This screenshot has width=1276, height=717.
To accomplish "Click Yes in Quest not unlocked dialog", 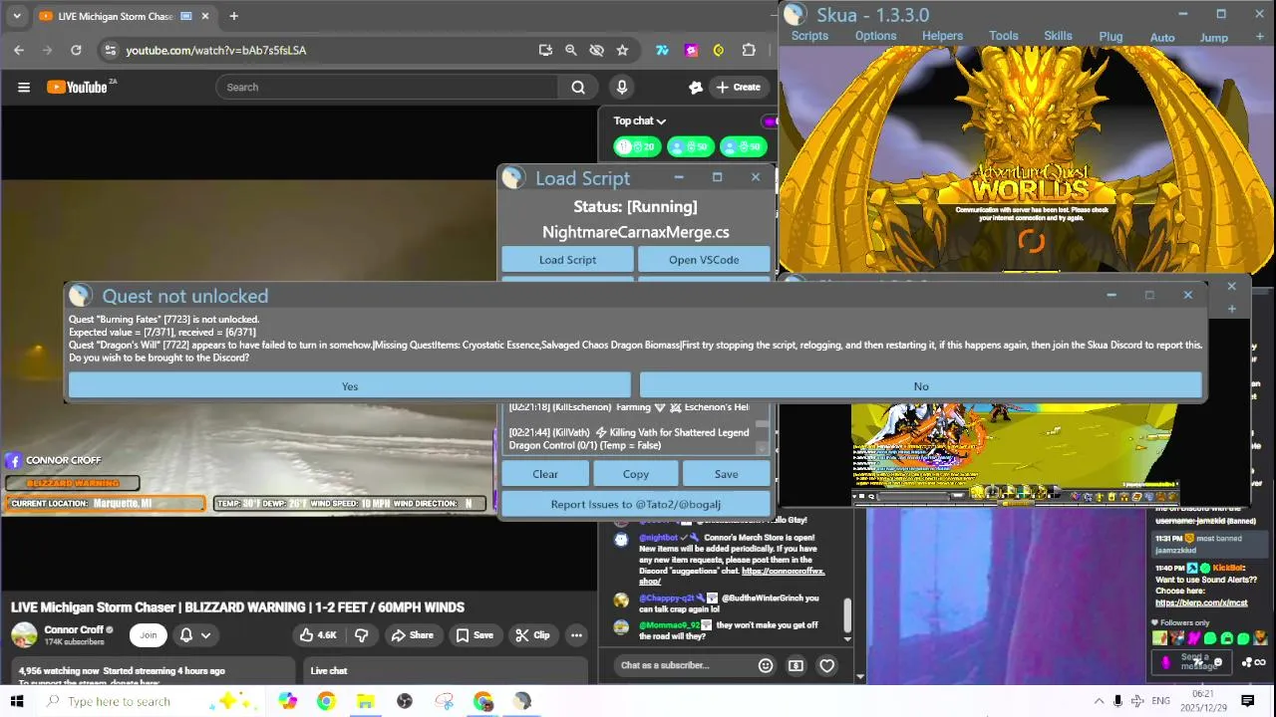I will coord(349,386).
